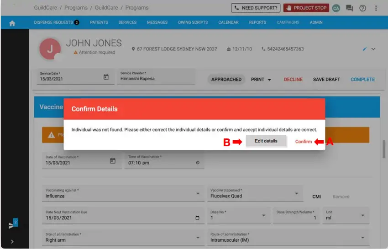Click the CMI link
This screenshot has height=249, width=388.
(316, 197)
